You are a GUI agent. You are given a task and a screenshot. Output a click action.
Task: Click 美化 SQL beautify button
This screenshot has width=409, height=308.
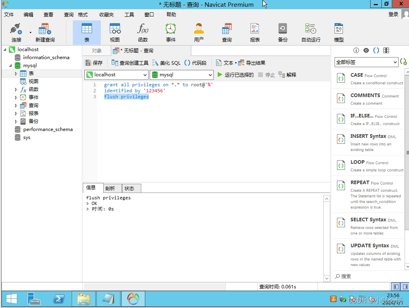coord(166,63)
